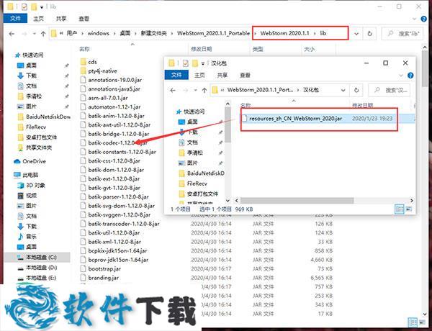Open the cds folder
Screen dimensions: 432x331
click(92, 62)
